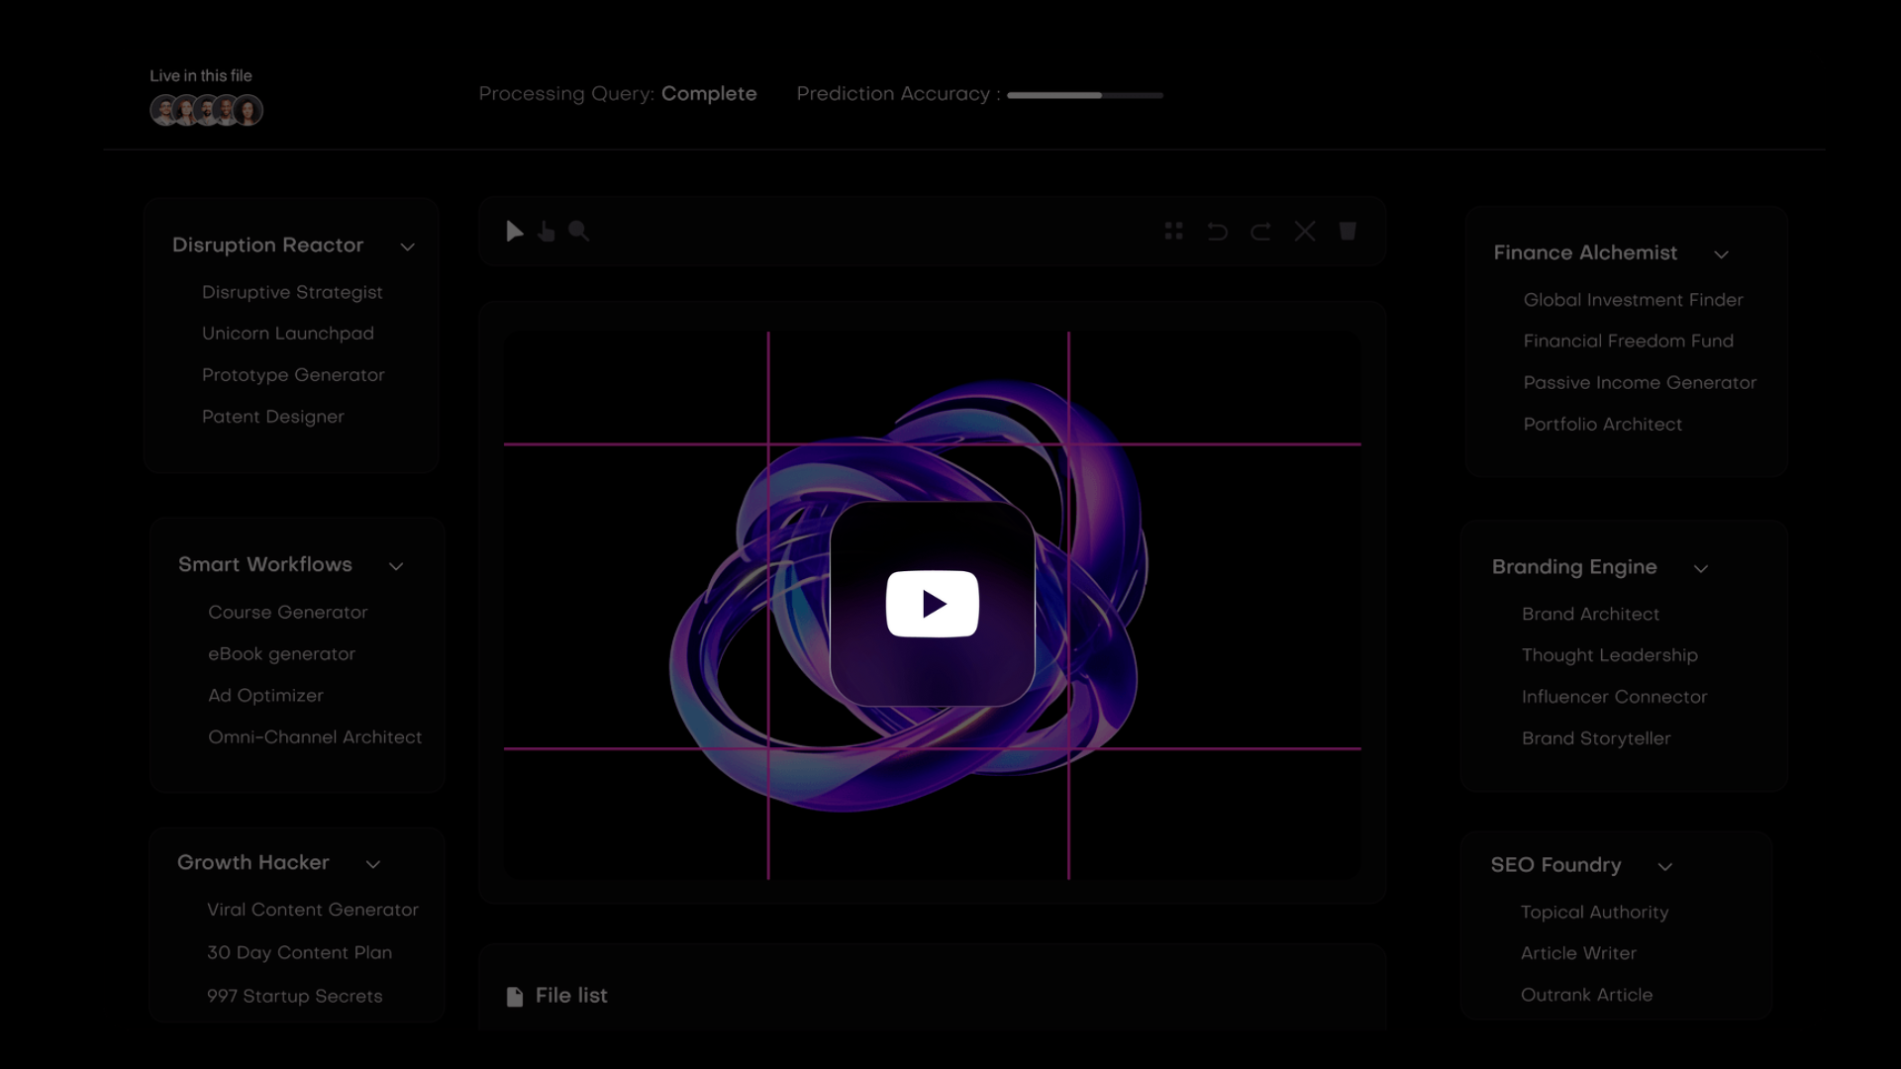
Task: Collapse the Finance Alchemist panel
Action: 1722,254
